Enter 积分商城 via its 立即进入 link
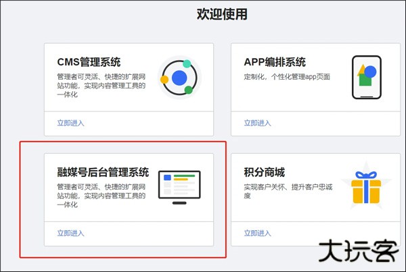The image size is (406, 272). 257,233
